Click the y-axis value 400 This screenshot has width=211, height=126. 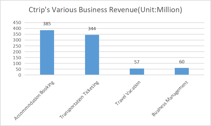17,28
